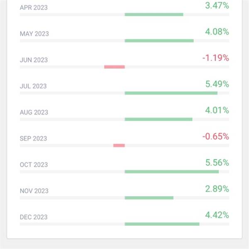Tap the JUL 2023 month label
Screen dimensions: 249x249
(x=33, y=86)
